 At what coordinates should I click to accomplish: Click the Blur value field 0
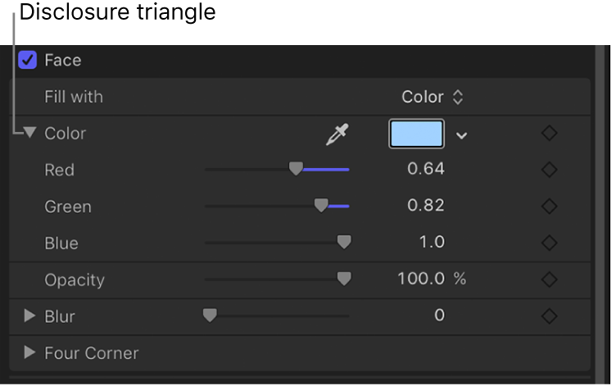pyautogui.click(x=439, y=316)
